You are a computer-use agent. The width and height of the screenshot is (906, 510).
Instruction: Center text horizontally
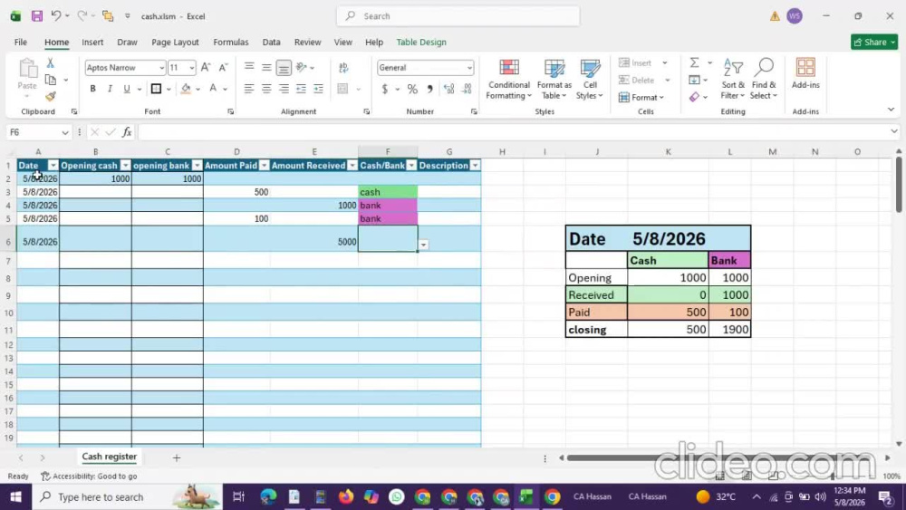266,89
